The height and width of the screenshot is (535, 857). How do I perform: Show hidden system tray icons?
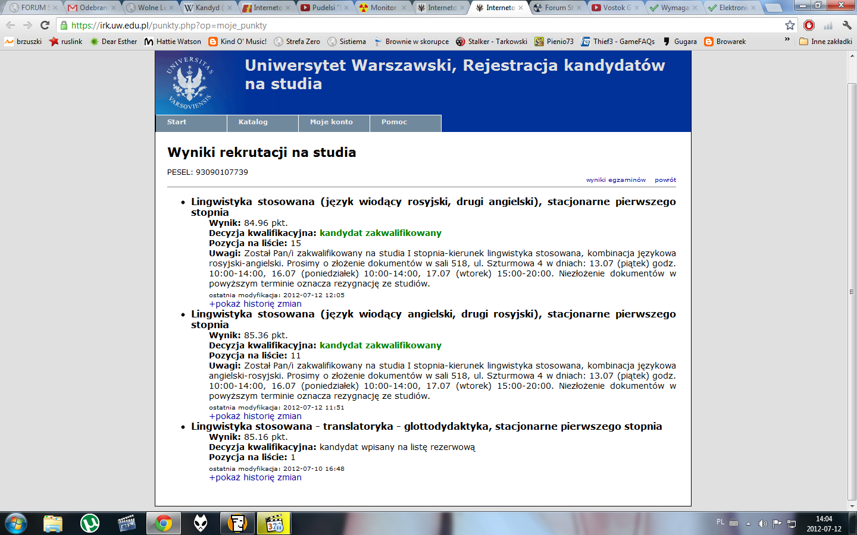click(x=748, y=524)
